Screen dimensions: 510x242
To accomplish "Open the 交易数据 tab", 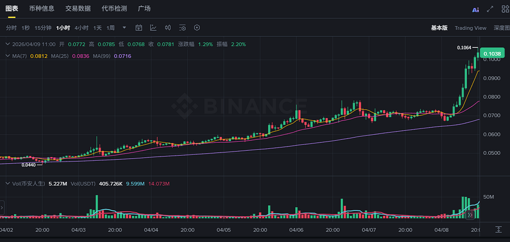I will point(78,8).
